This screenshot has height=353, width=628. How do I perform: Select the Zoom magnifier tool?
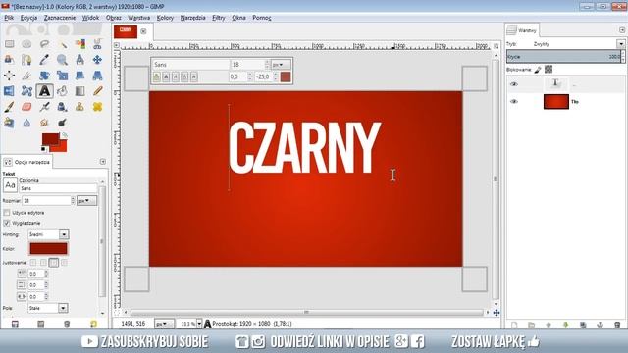(x=62, y=60)
